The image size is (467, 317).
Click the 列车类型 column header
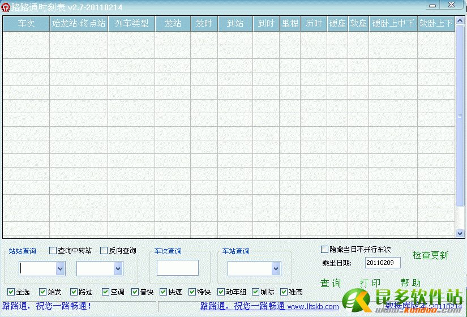coord(131,23)
